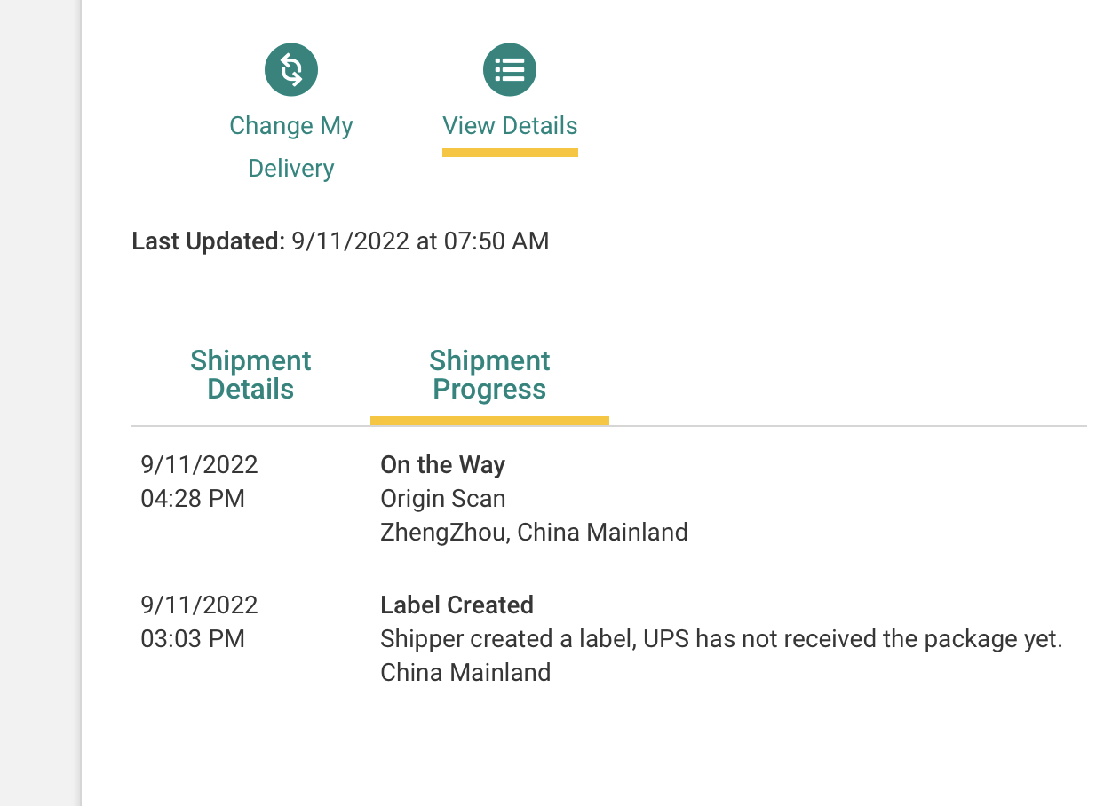The image size is (1096, 806).
Task: Select the View Details text link
Action: pyautogui.click(x=510, y=126)
